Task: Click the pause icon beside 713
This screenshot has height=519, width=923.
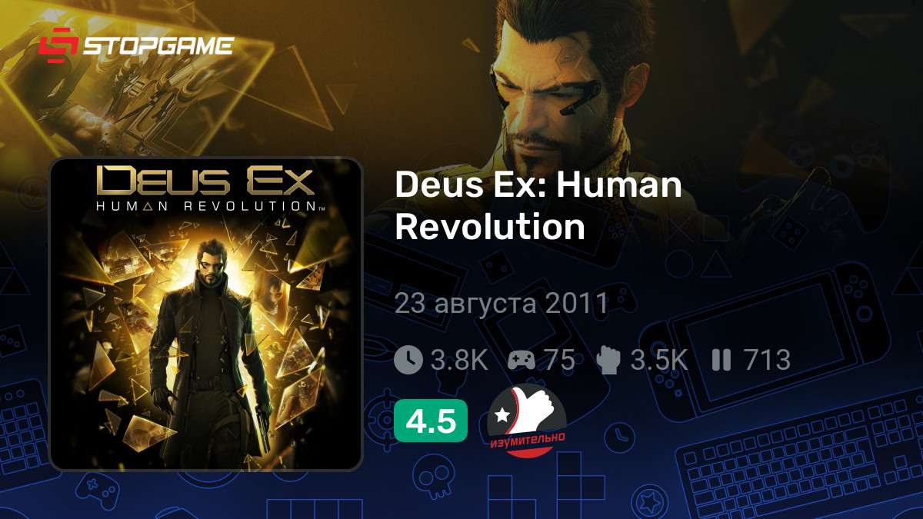Action: click(721, 359)
